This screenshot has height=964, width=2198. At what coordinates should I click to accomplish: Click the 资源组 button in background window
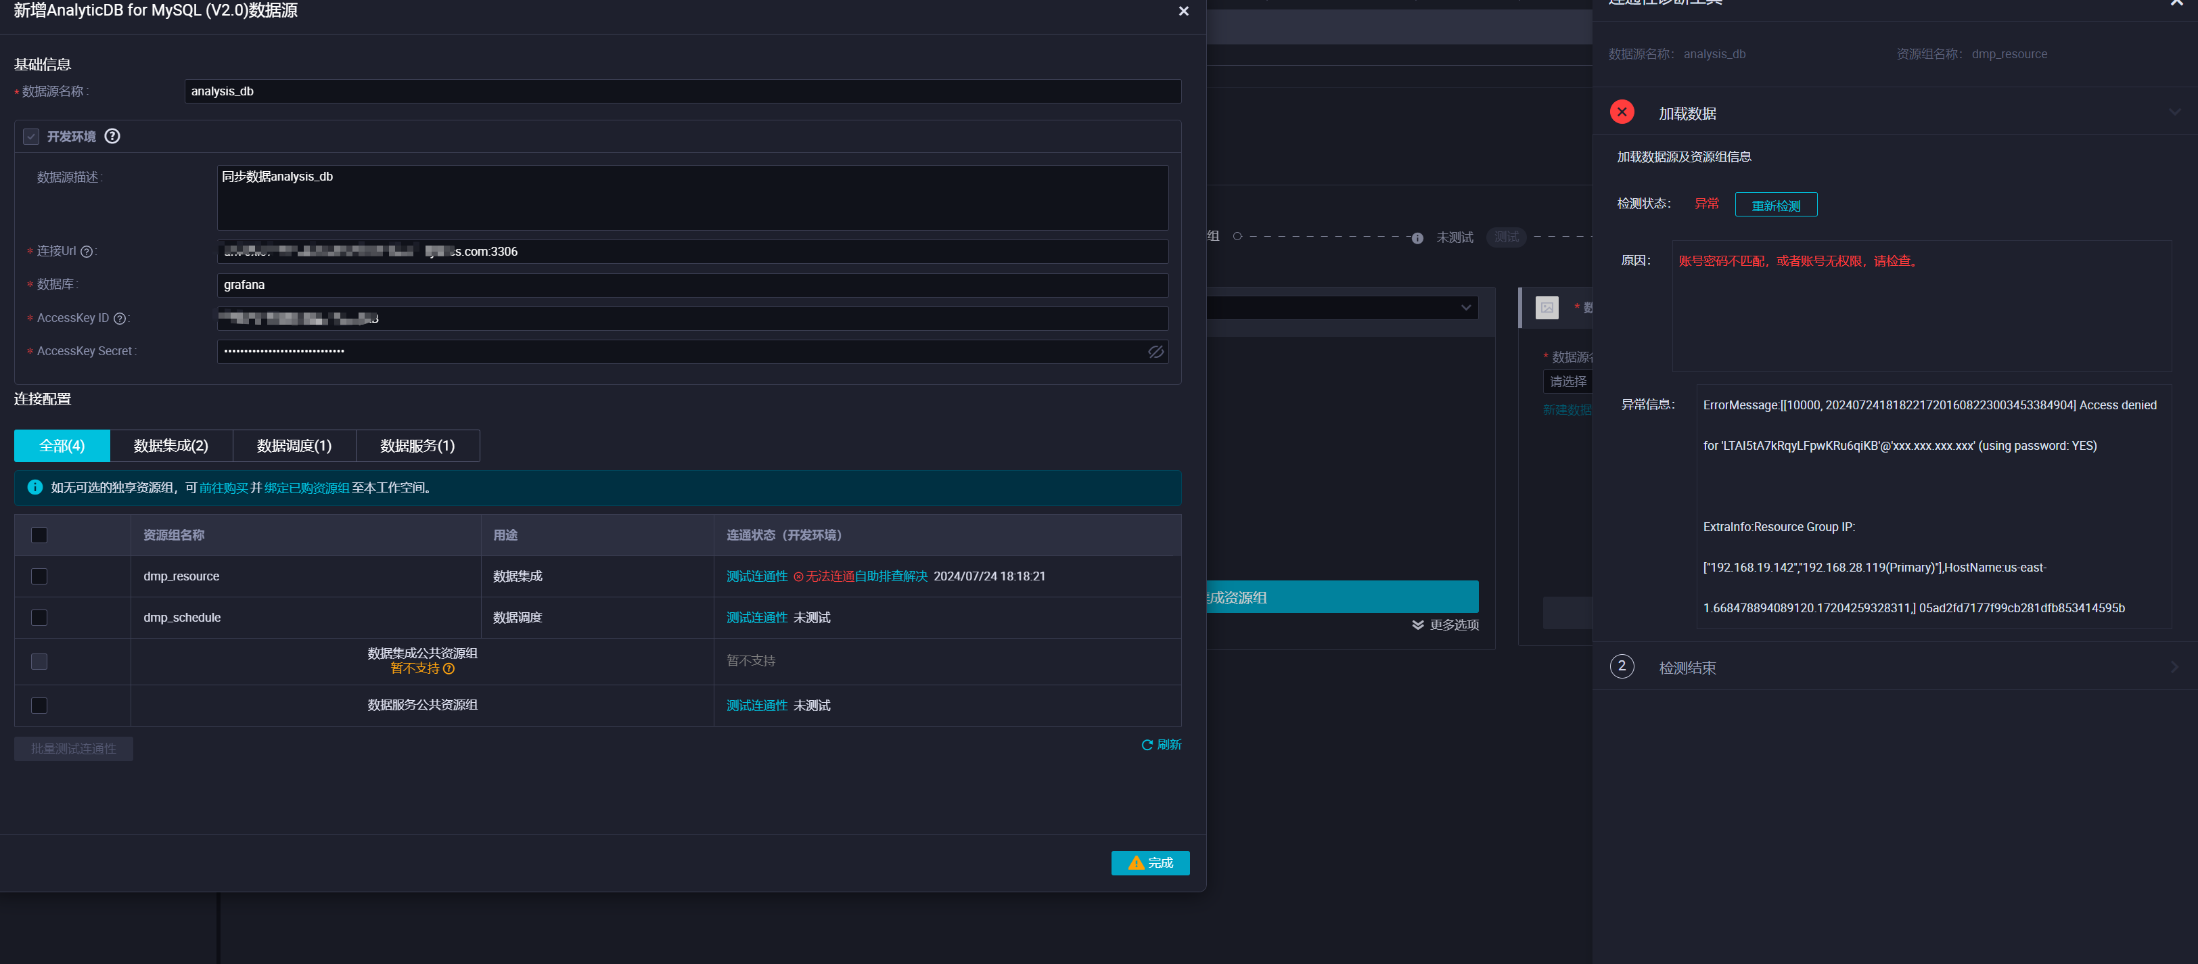coord(1342,597)
